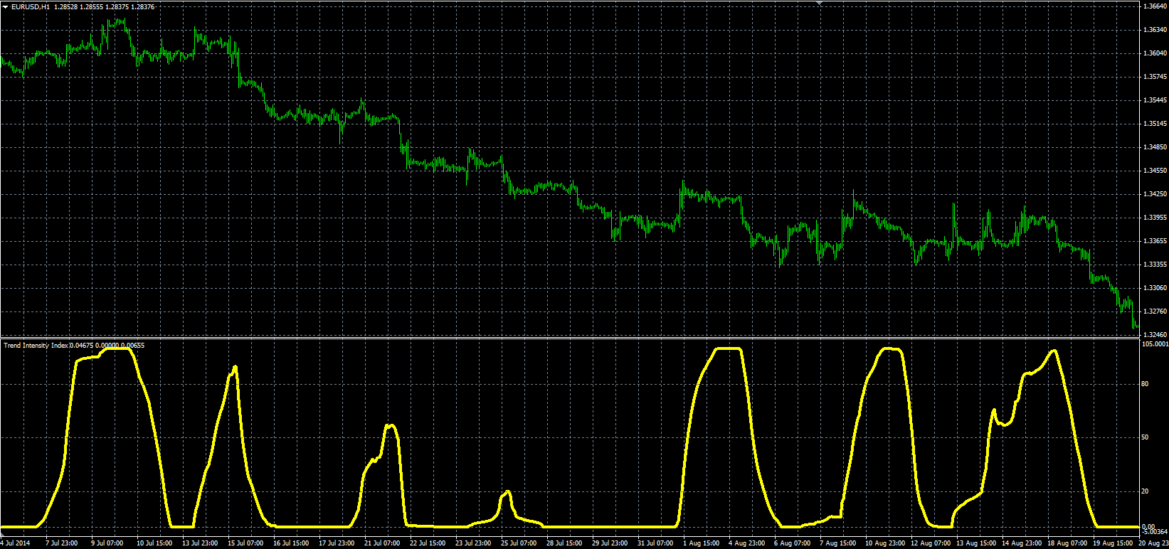Click the 12 Aug 07:00 time label
Image resolution: width=1169 pixels, height=549 pixels.
point(930,543)
